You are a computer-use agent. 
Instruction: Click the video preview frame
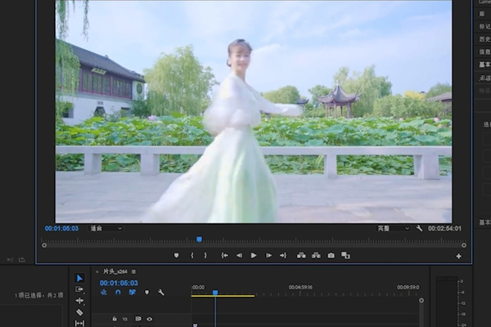tap(254, 111)
